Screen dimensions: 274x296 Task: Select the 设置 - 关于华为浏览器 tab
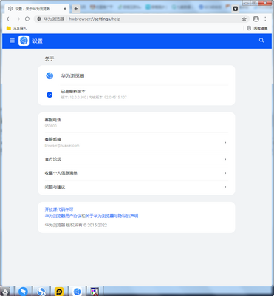(37, 9)
